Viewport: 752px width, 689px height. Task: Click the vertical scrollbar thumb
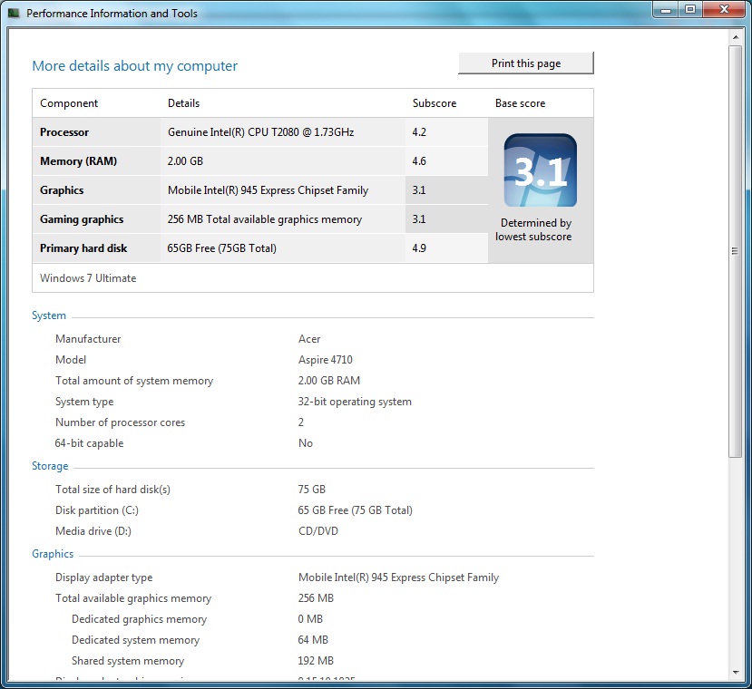click(735, 251)
